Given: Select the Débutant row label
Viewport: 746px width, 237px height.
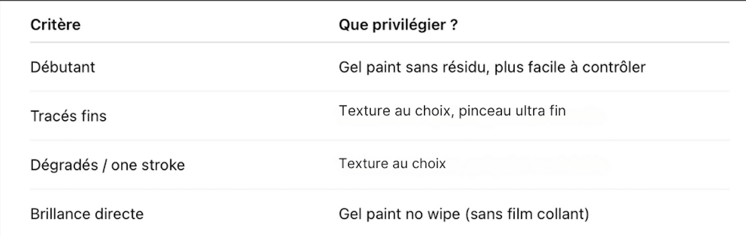Looking at the screenshot, I should point(63,67).
